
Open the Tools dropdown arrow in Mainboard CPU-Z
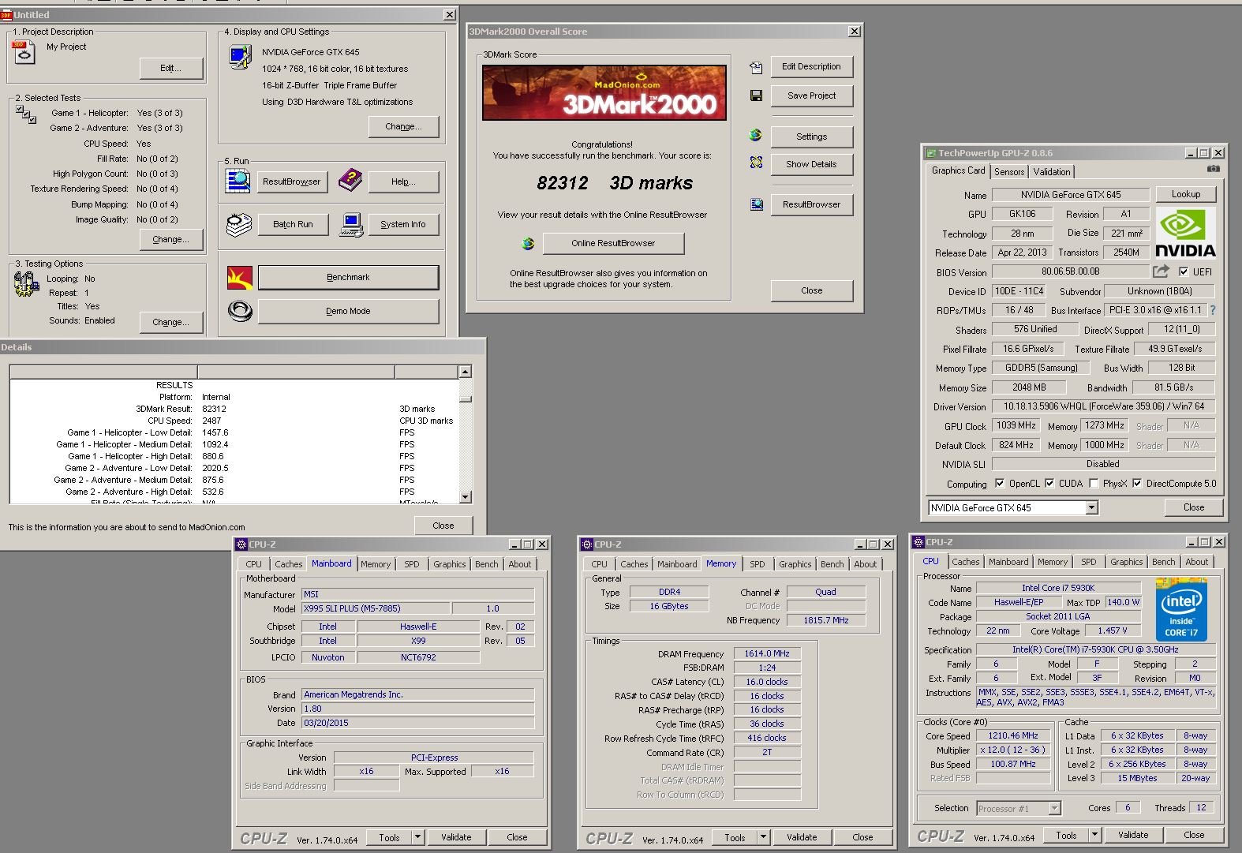click(x=418, y=837)
